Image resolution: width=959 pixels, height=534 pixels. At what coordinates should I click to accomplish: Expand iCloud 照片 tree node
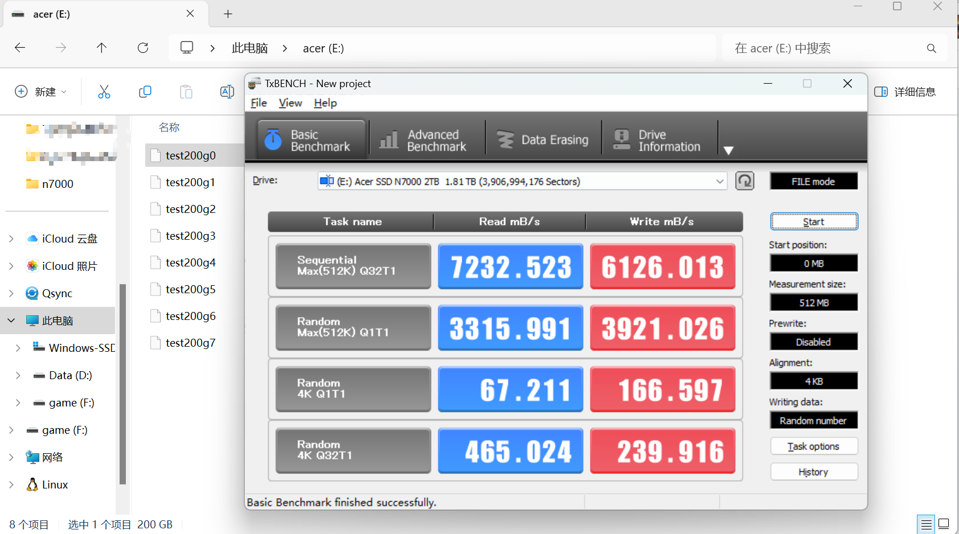(x=11, y=266)
